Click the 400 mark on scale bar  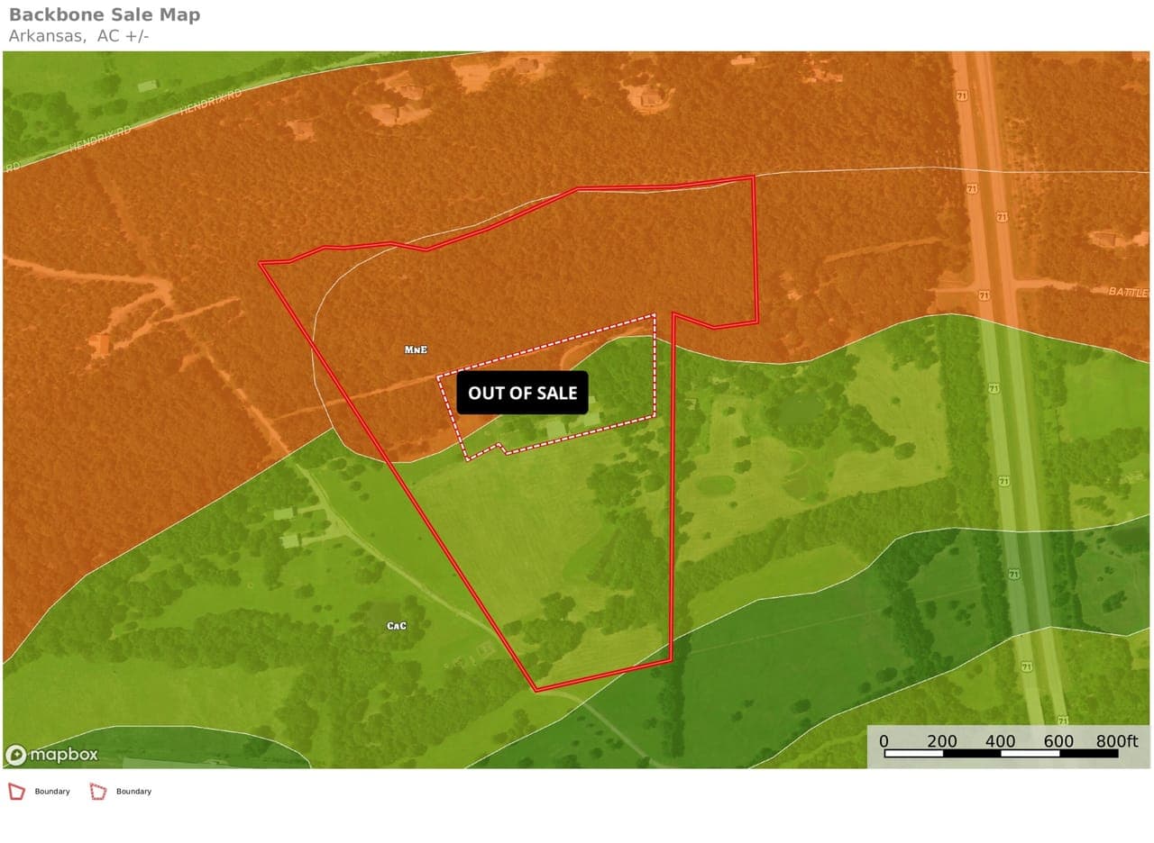tap(1000, 740)
